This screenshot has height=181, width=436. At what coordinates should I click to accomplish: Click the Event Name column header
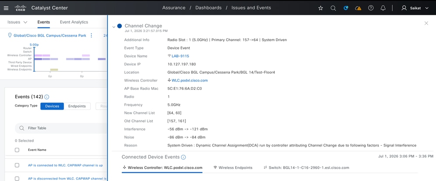click(37, 150)
